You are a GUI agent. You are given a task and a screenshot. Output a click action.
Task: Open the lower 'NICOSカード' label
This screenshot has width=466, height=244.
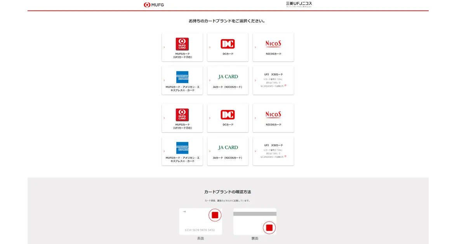(x=273, y=125)
